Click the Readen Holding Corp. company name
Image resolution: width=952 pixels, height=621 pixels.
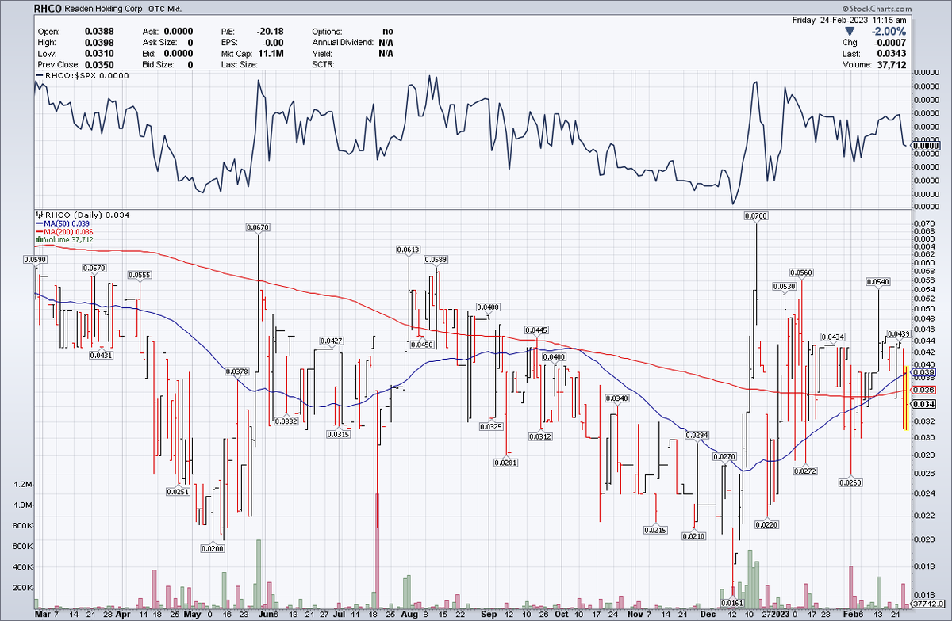[x=106, y=8]
